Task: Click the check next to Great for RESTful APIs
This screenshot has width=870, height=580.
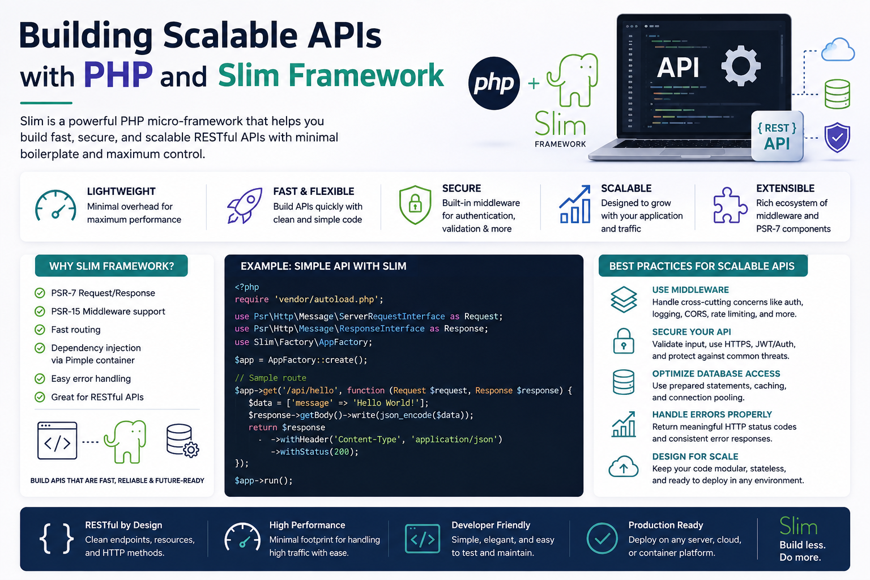Action: [x=40, y=396]
